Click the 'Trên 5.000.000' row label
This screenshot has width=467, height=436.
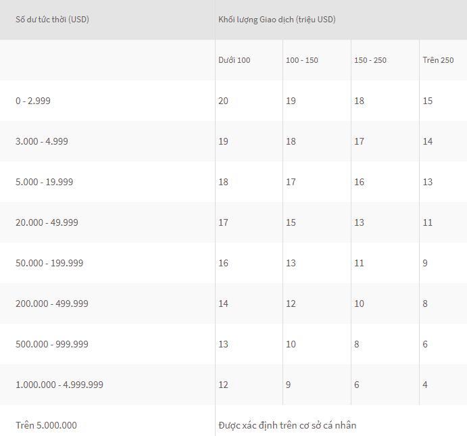tap(46, 425)
